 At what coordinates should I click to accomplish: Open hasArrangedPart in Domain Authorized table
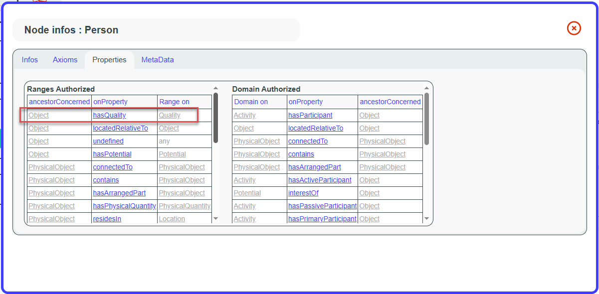click(315, 167)
